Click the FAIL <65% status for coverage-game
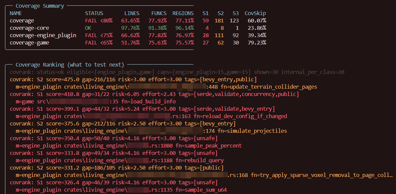The width and height of the screenshot is (396, 194). [x=98, y=43]
